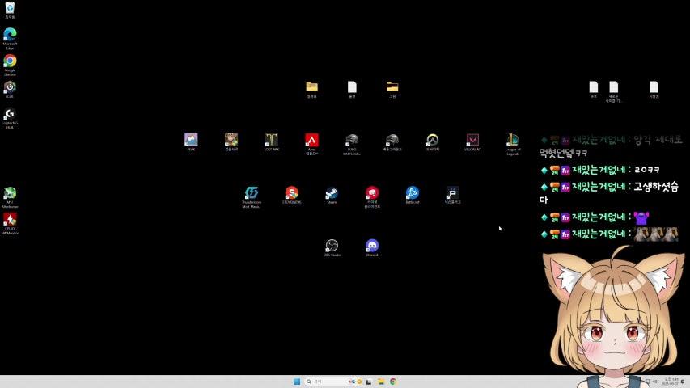Open the Nexon Plug P icon

point(452,193)
